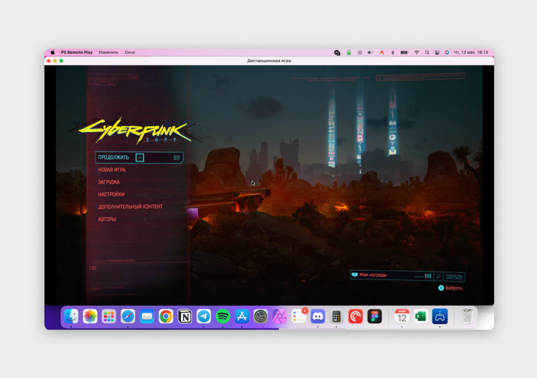Open АВТОРЫ credits entry
The width and height of the screenshot is (537, 378).
tap(107, 219)
